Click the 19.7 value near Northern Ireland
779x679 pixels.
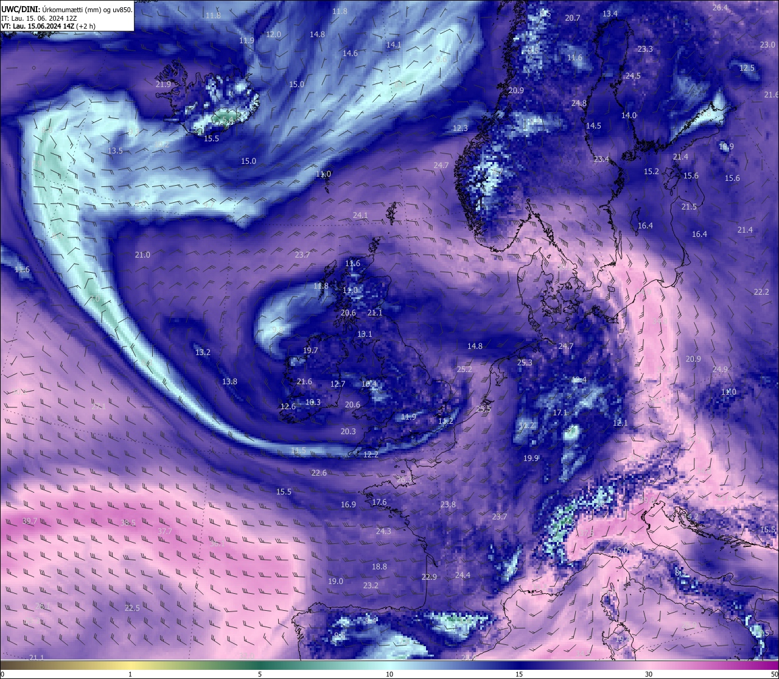[310, 350]
